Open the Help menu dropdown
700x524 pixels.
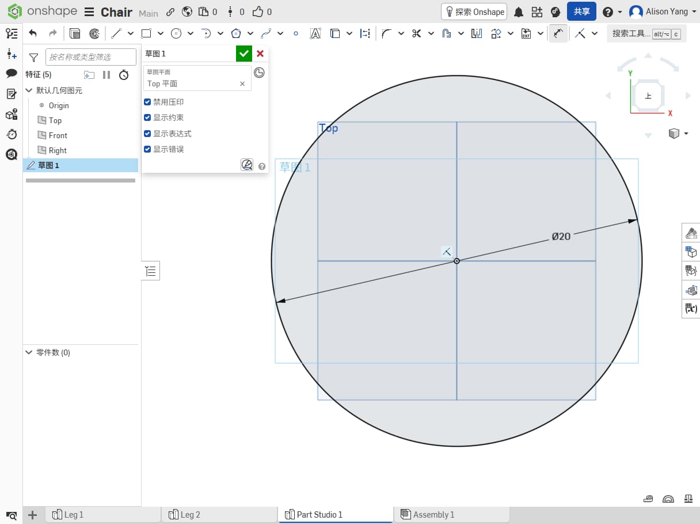coord(612,12)
